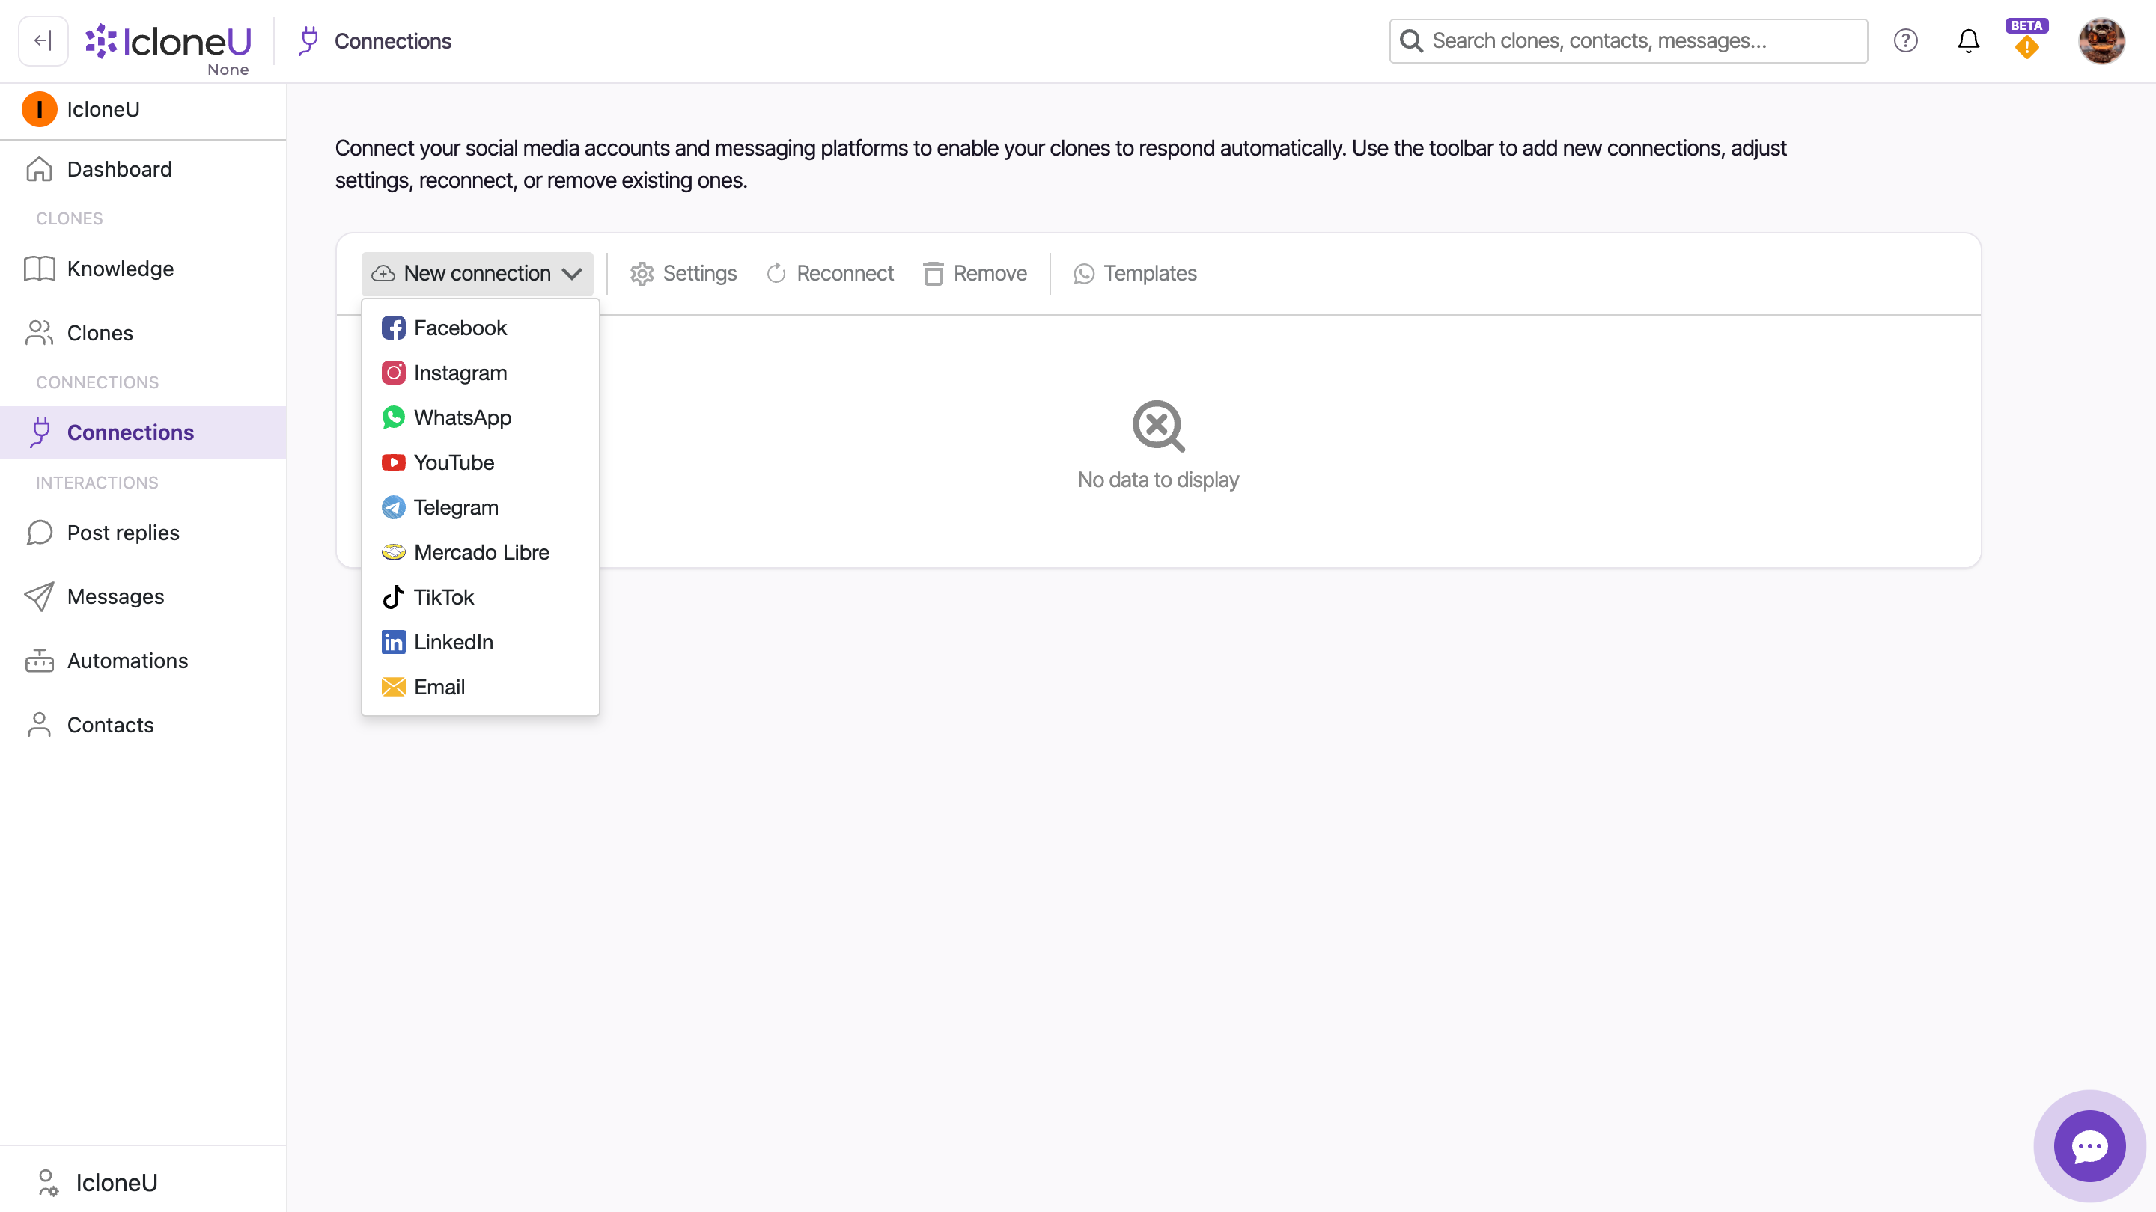Choose TikTok from the connection list
The height and width of the screenshot is (1212, 2156).
tap(481, 597)
